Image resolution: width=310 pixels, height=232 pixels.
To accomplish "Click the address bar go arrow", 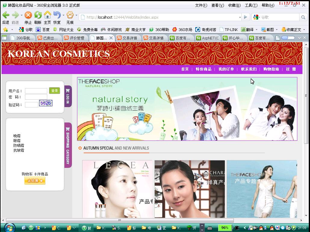I will (245, 17).
